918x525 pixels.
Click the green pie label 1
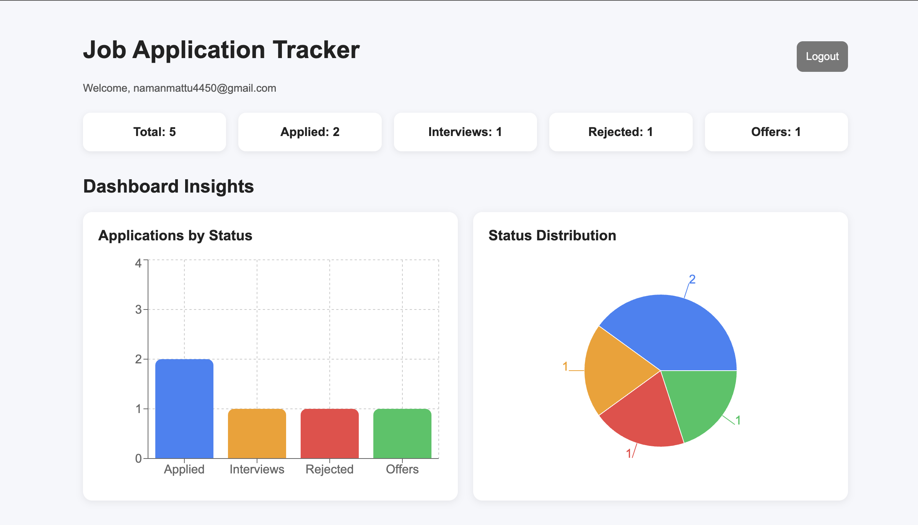coord(738,420)
